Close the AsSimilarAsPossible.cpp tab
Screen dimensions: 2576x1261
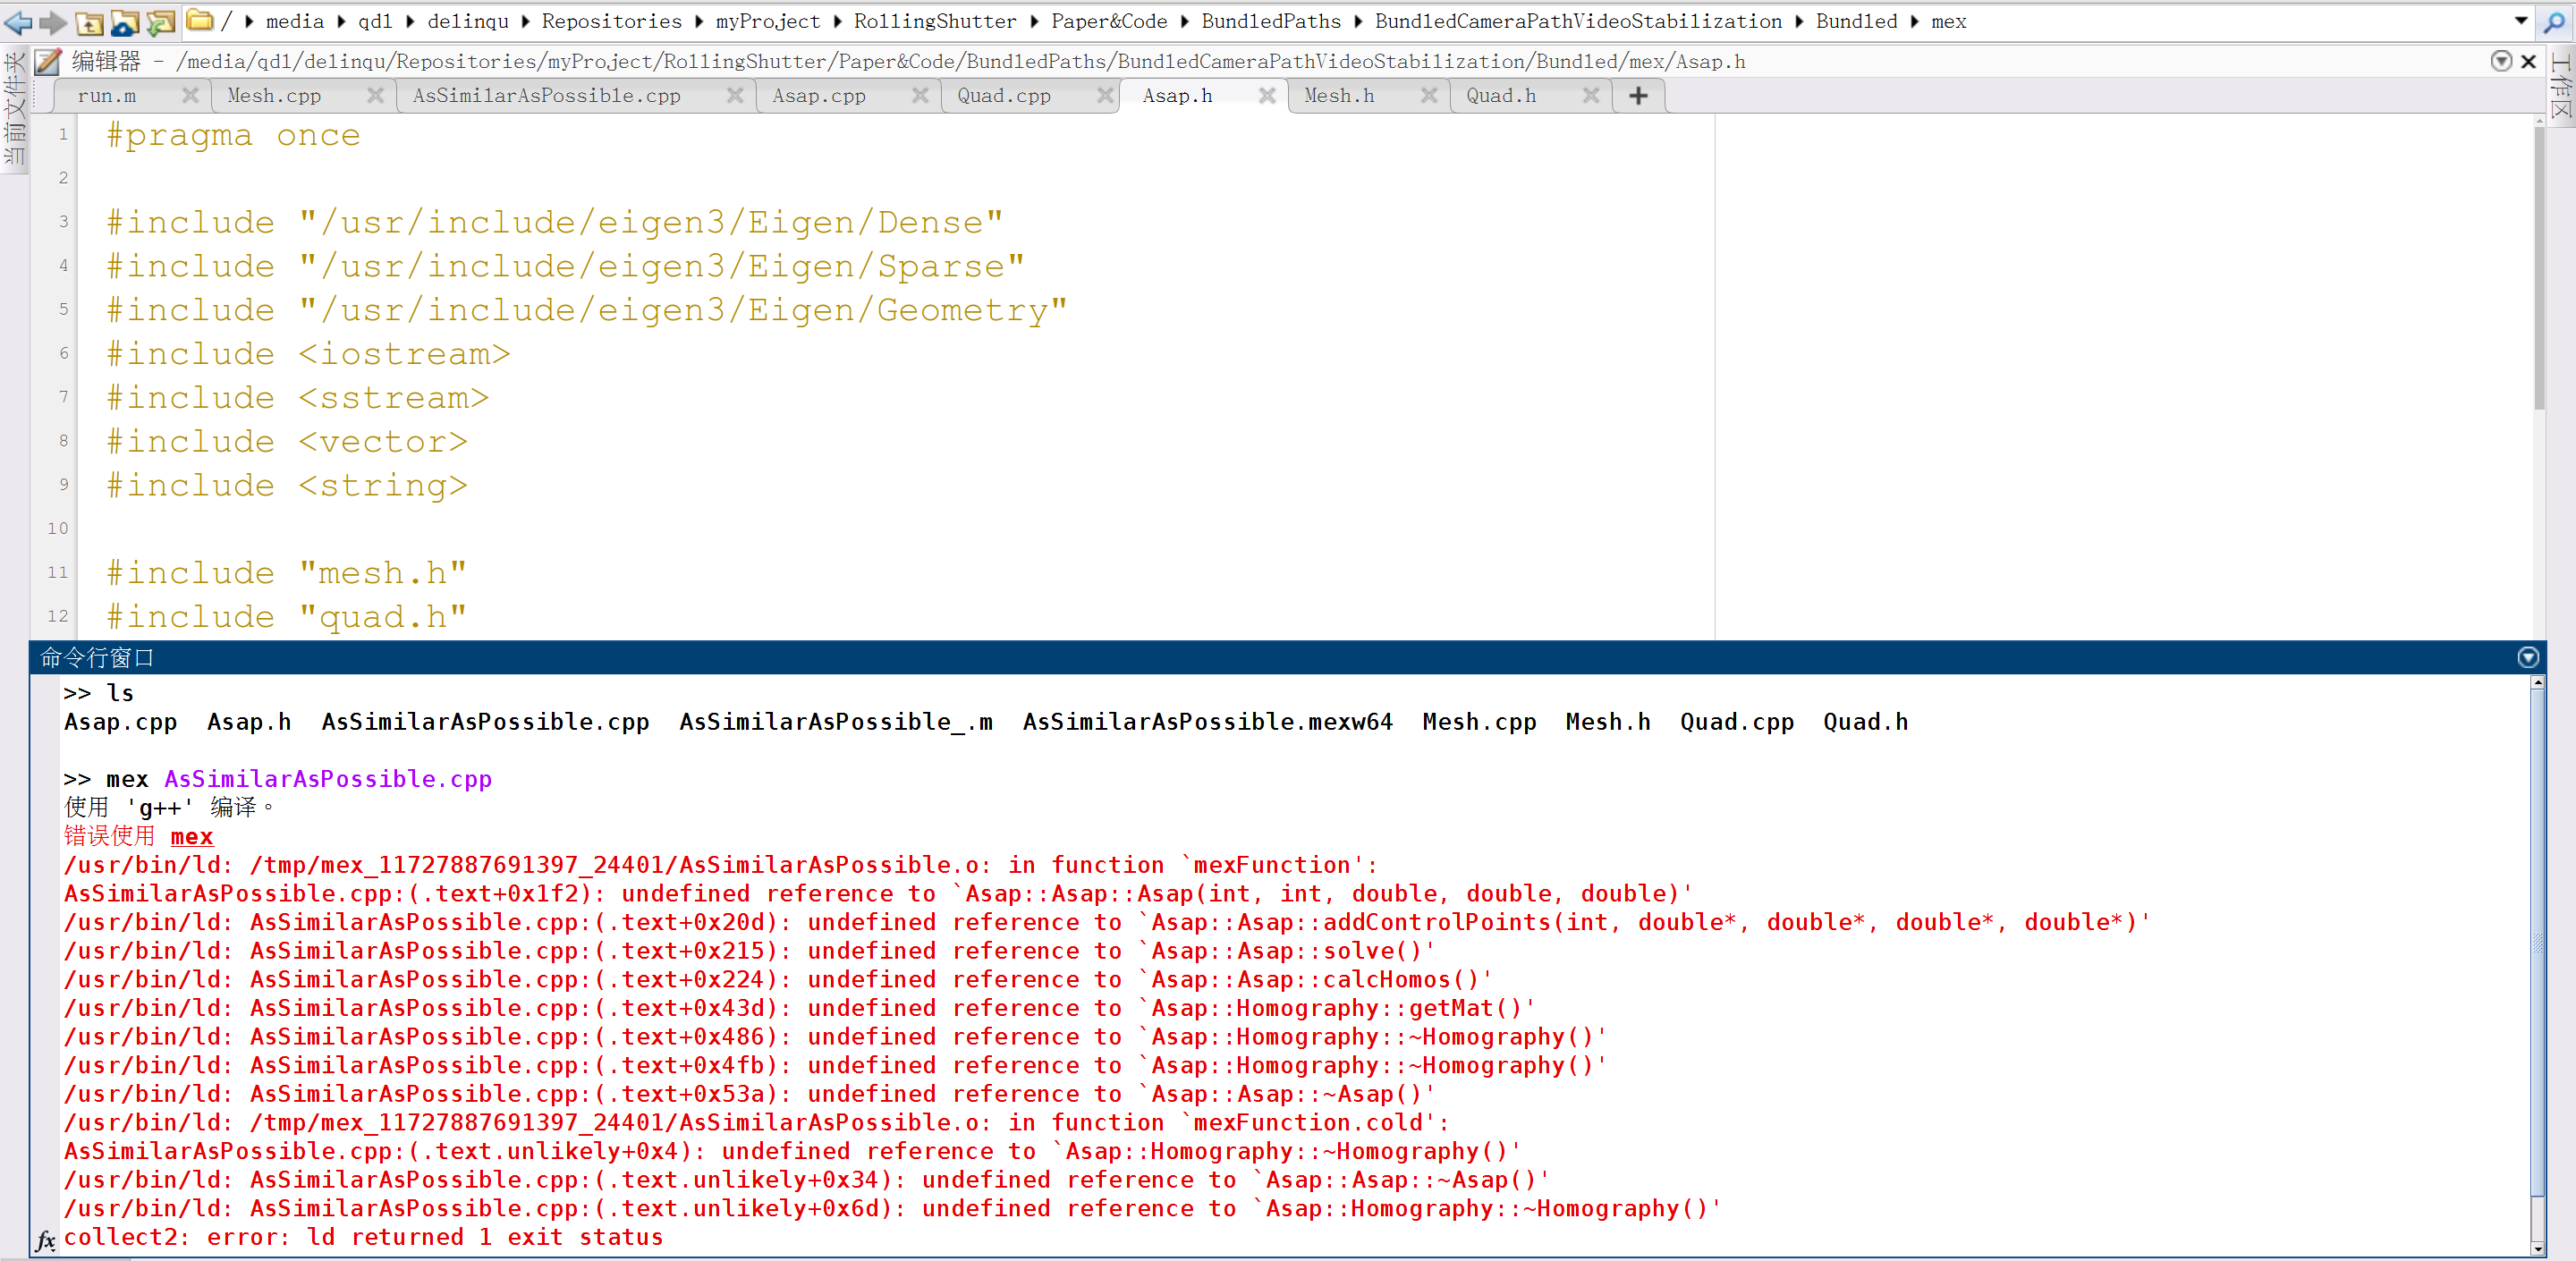[734, 95]
